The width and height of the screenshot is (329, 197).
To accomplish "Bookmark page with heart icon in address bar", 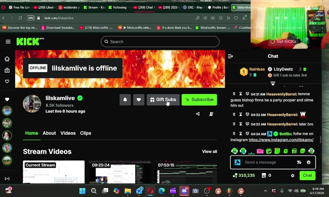I will tap(236, 18).
